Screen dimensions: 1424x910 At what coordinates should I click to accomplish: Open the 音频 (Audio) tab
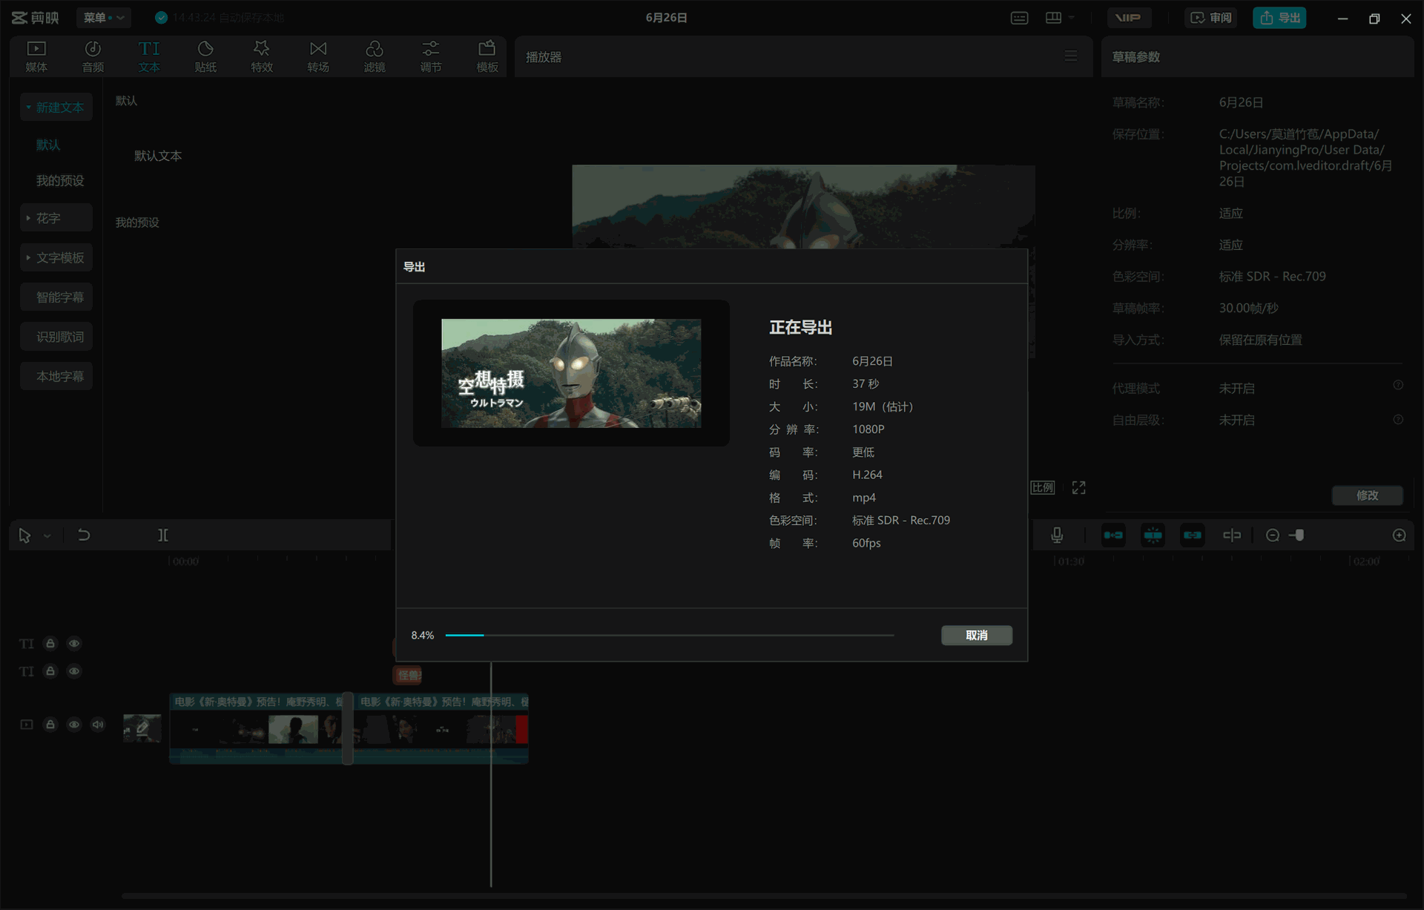pos(93,56)
